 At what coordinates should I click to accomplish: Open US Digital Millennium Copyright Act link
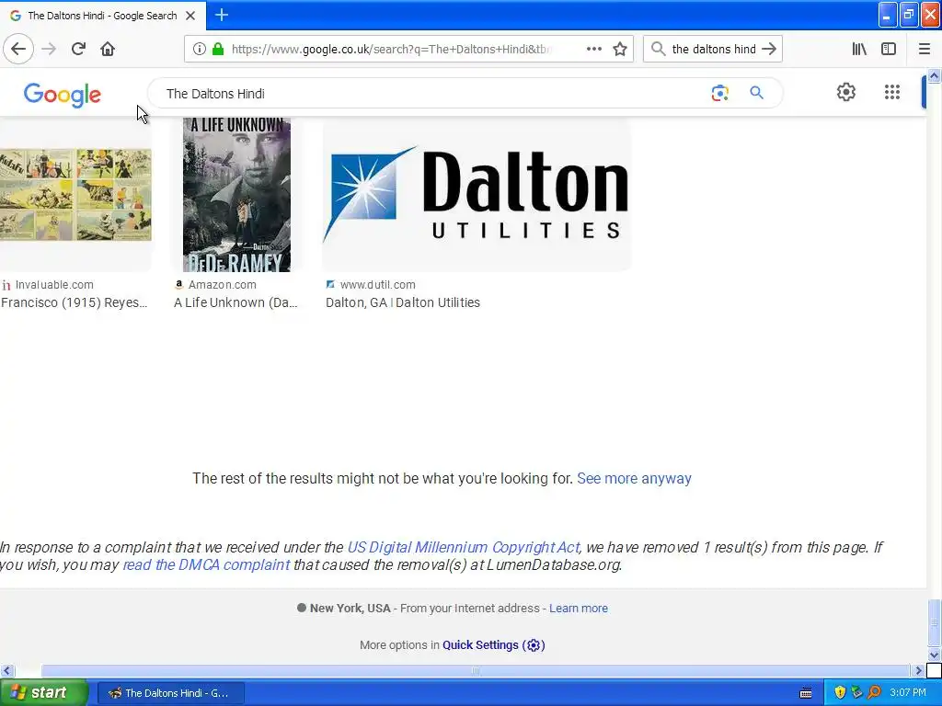tap(464, 548)
